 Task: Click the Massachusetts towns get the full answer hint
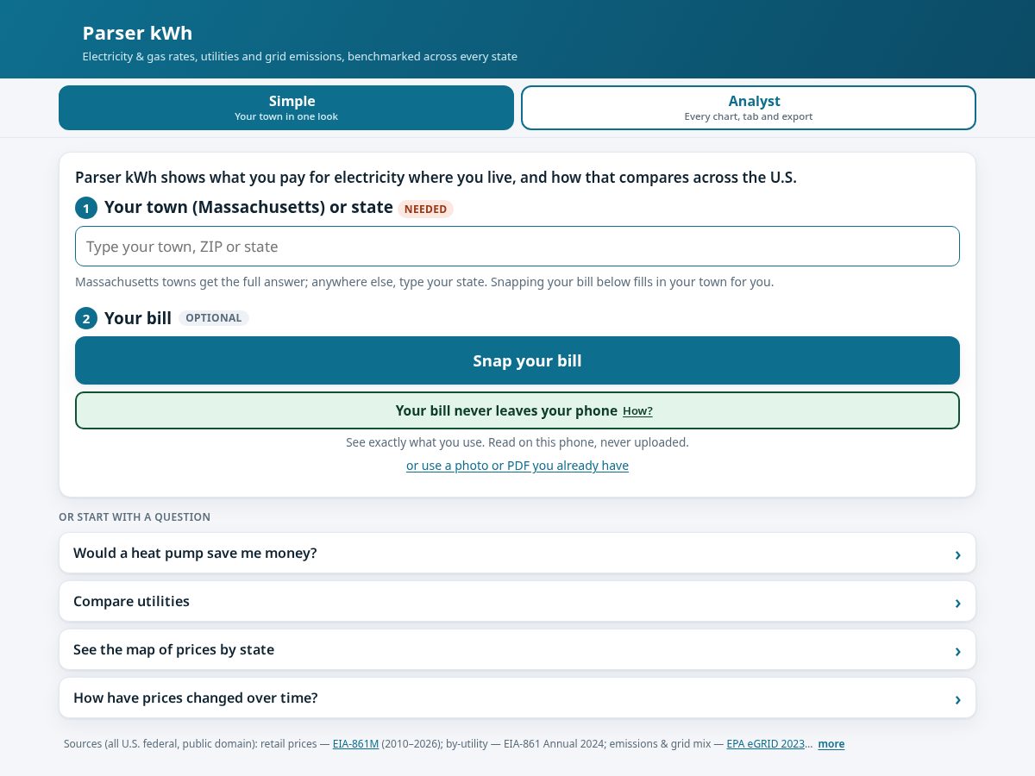point(424,282)
